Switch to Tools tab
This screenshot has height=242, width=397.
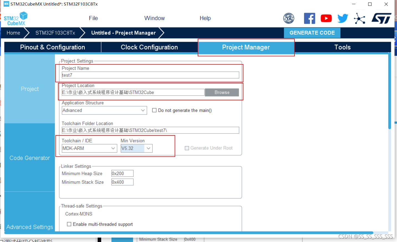(342, 47)
